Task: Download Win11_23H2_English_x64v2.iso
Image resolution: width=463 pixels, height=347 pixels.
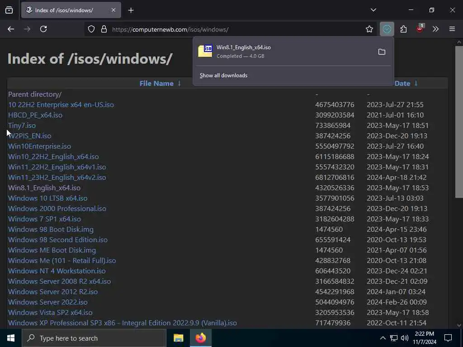Action: pyautogui.click(x=57, y=177)
